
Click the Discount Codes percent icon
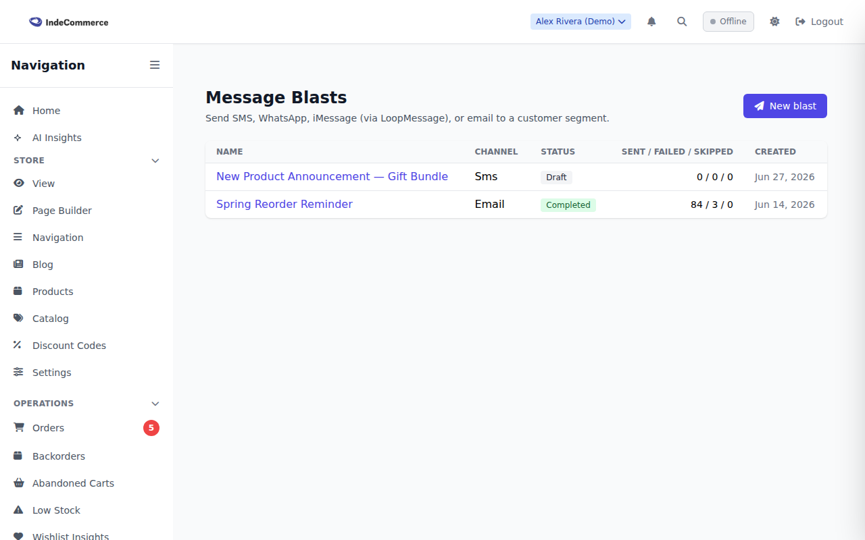pyautogui.click(x=18, y=346)
